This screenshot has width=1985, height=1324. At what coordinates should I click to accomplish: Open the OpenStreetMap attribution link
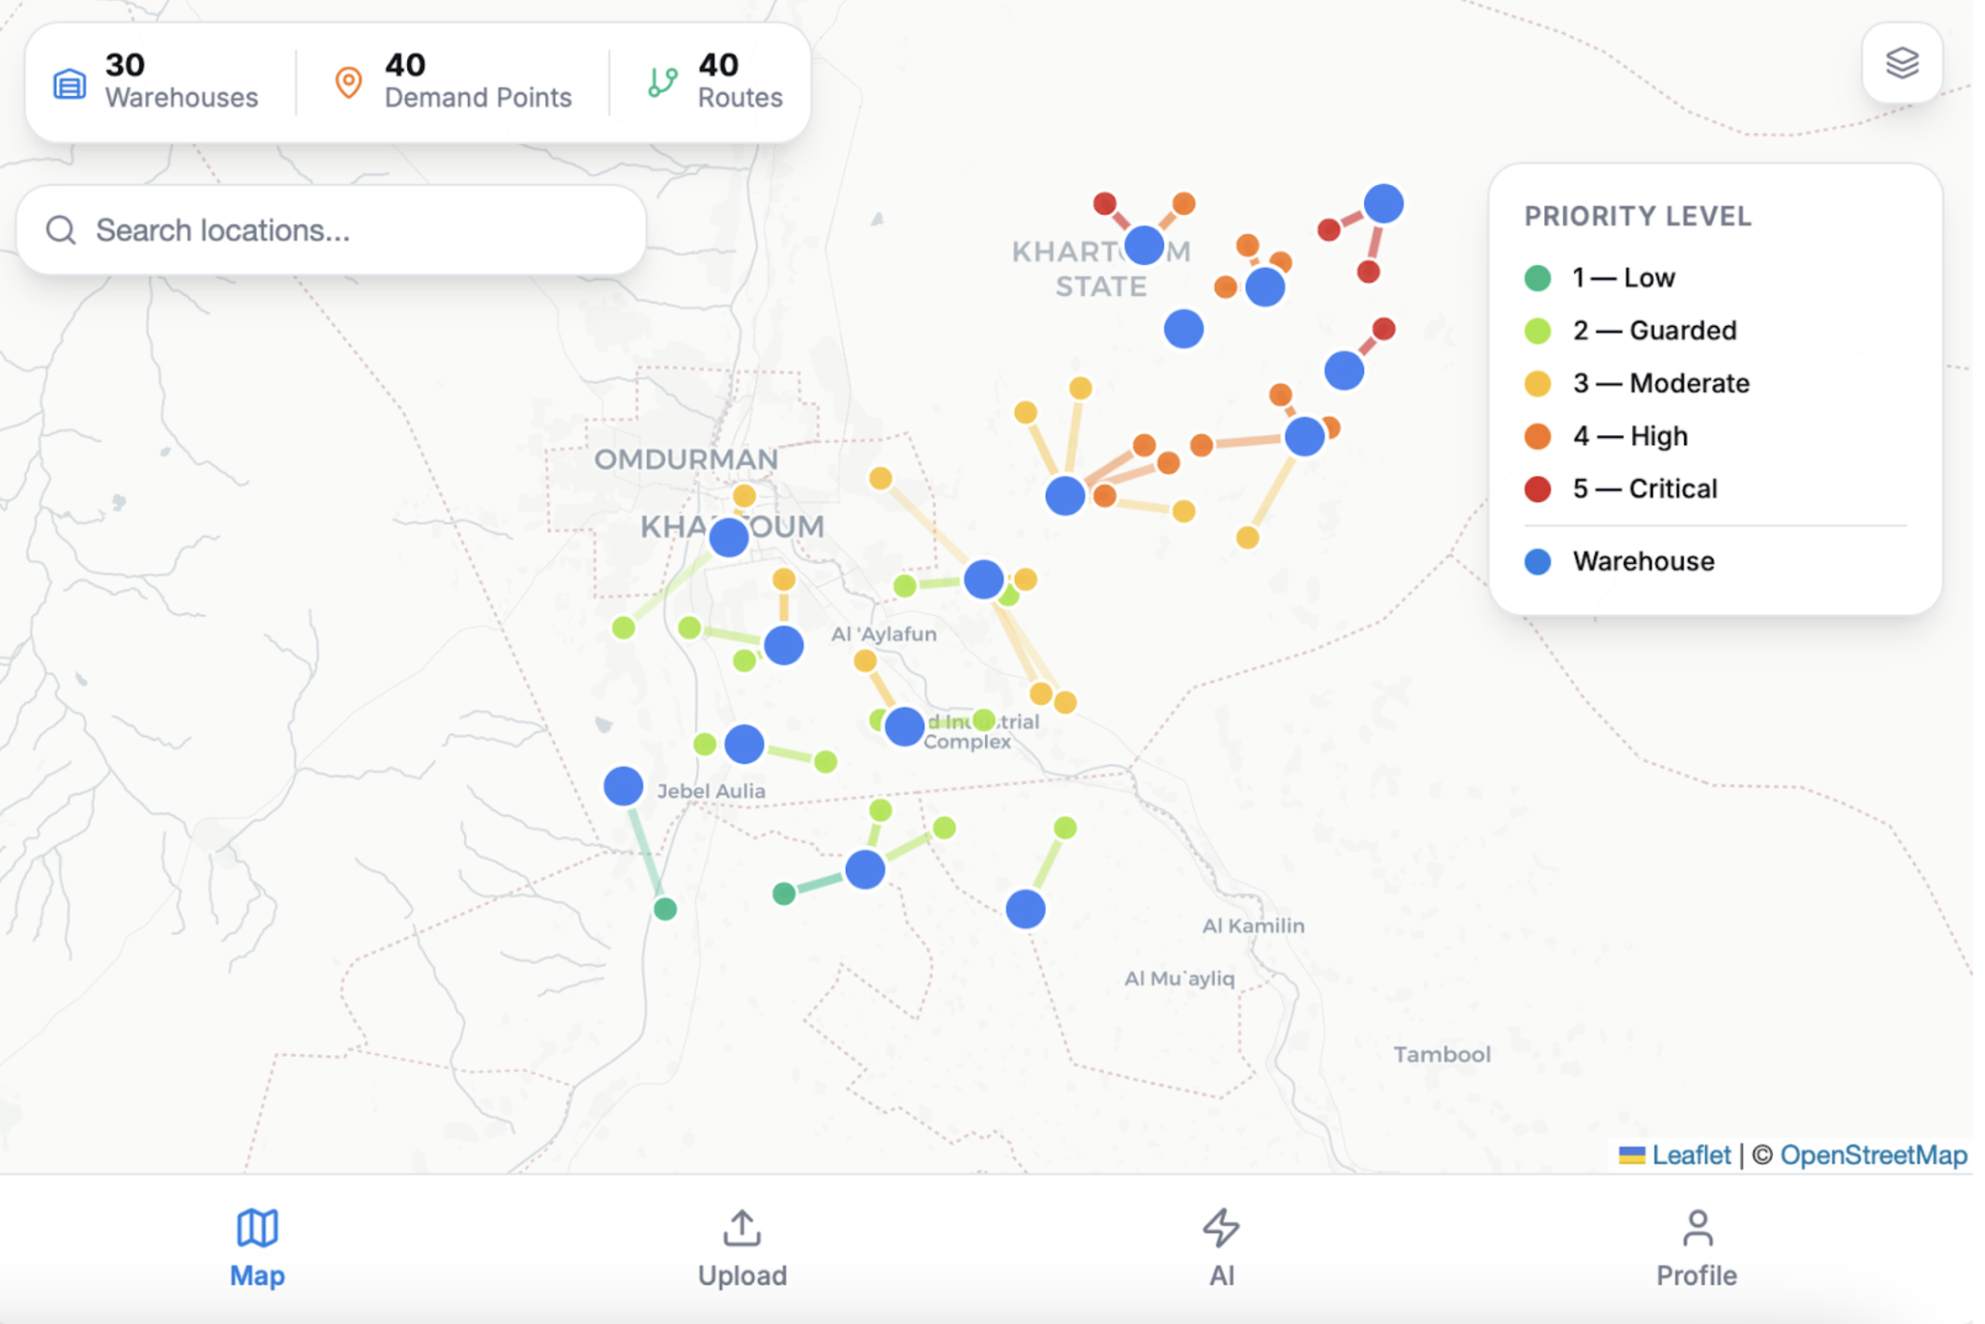1872,1155
